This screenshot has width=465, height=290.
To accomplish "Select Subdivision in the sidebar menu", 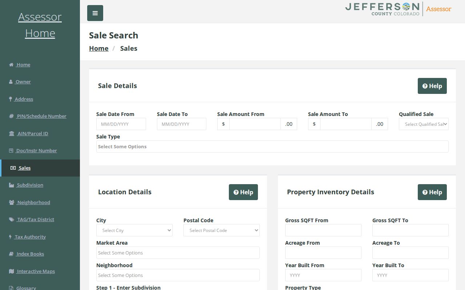I will [30, 185].
